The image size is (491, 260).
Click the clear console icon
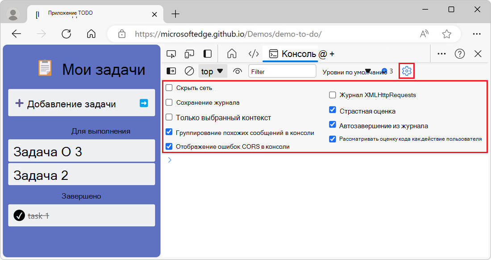(189, 71)
